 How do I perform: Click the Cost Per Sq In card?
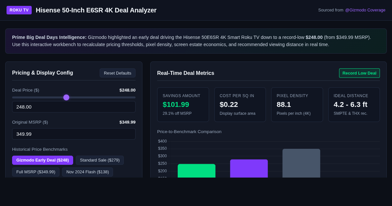coord(240,105)
